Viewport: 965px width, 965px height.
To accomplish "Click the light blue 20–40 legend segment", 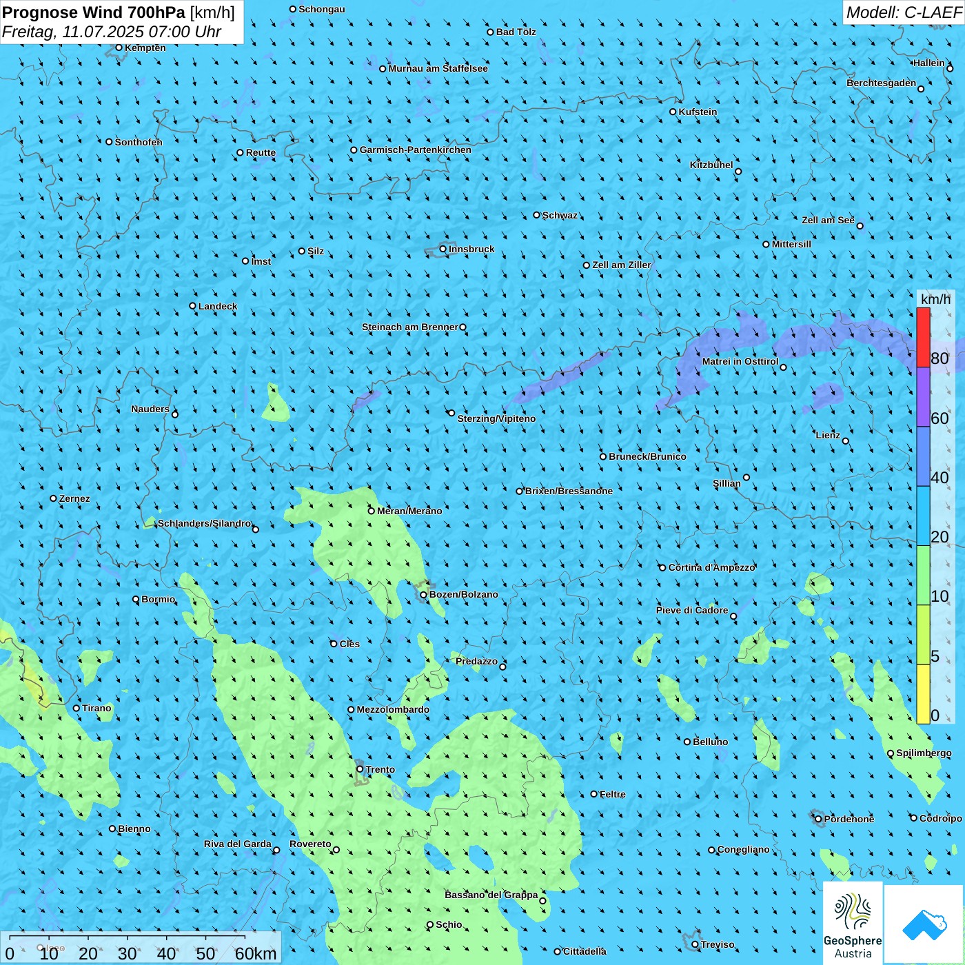I will pos(923,516).
